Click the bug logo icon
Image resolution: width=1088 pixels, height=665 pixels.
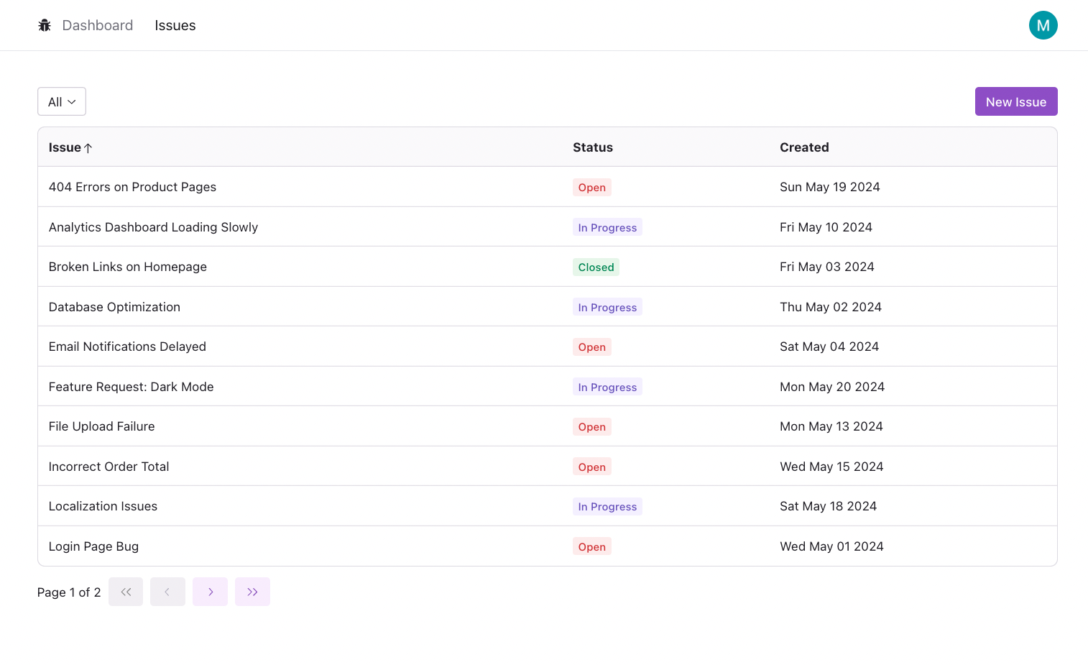(x=45, y=25)
